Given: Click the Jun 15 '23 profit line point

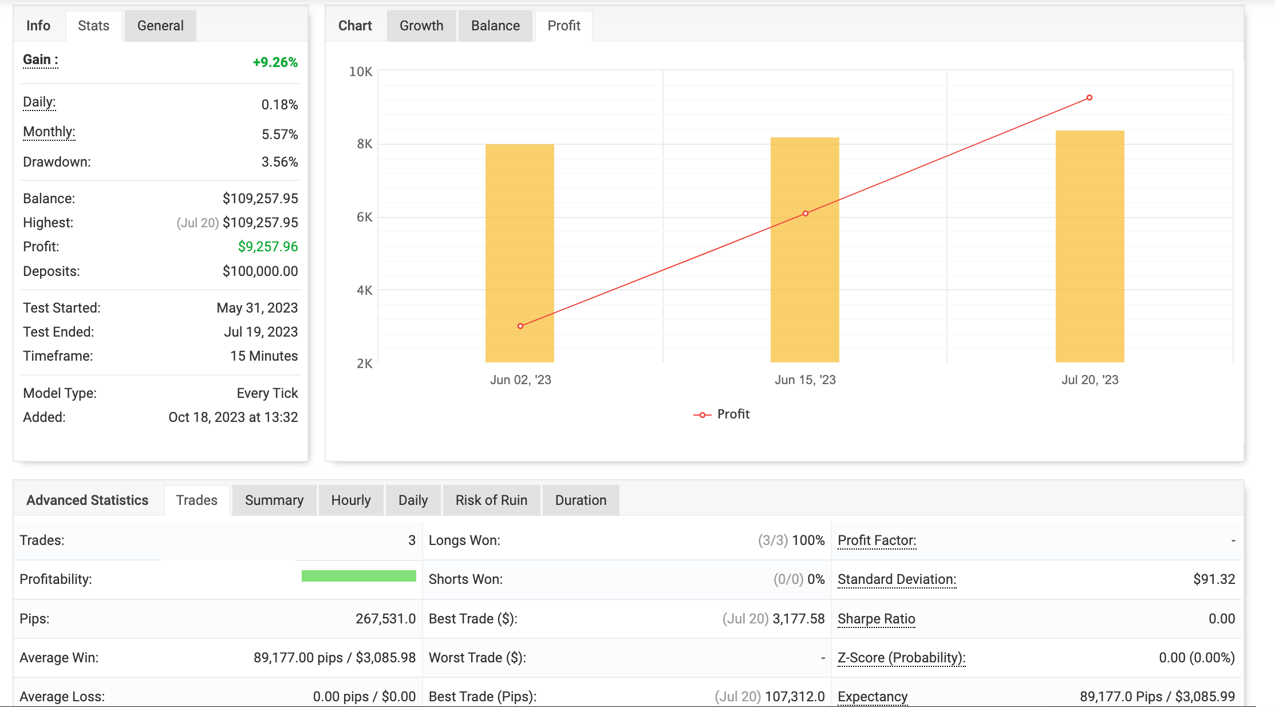Looking at the screenshot, I should point(806,214).
